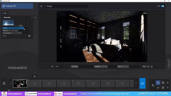Select empty photo slot 8
Screen dimensions: 171x96
click(122, 83)
